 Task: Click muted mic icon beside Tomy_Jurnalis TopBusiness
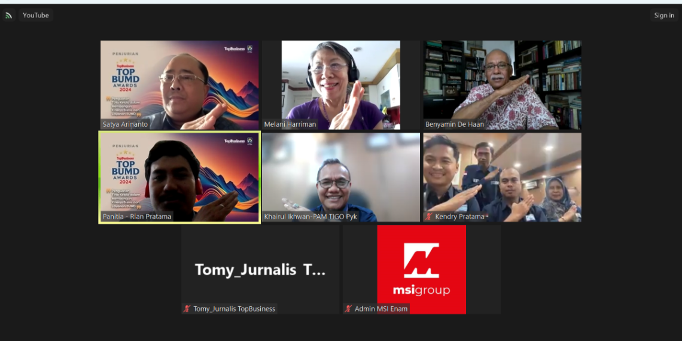pos(187,309)
